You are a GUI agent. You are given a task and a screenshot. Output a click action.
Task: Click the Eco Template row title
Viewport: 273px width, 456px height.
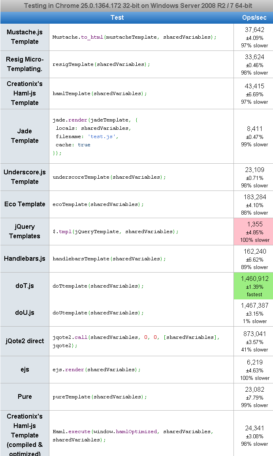[24, 204]
